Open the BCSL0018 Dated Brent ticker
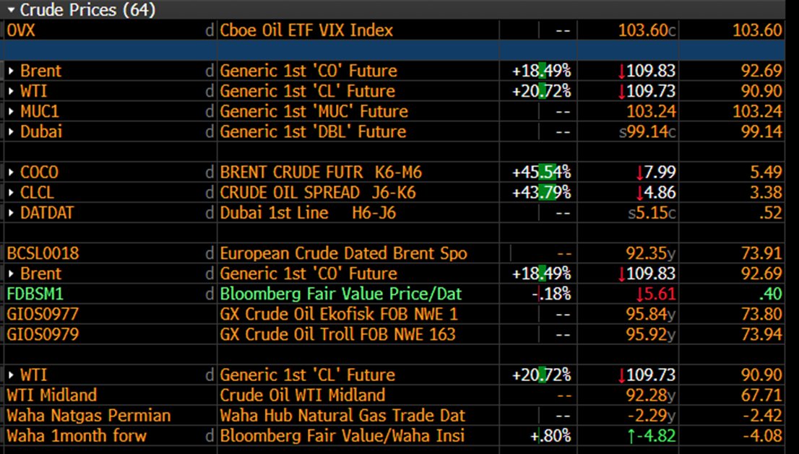The image size is (799, 454). pyautogui.click(x=43, y=253)
